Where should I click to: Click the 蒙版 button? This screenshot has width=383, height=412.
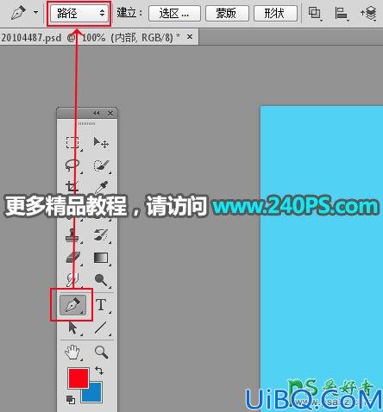point(227,14)
